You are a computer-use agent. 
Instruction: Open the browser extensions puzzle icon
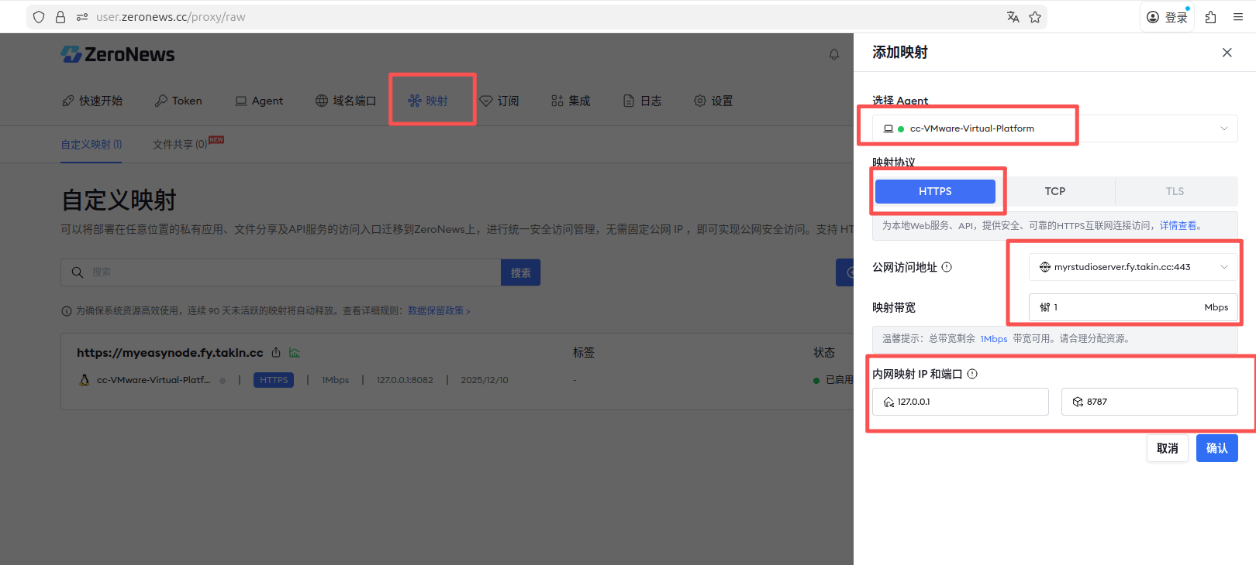point(1210,17)
